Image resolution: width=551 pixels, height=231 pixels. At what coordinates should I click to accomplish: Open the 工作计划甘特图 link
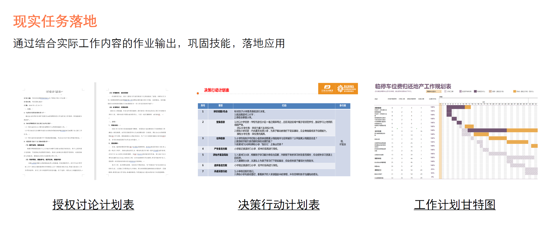(455, 205)
